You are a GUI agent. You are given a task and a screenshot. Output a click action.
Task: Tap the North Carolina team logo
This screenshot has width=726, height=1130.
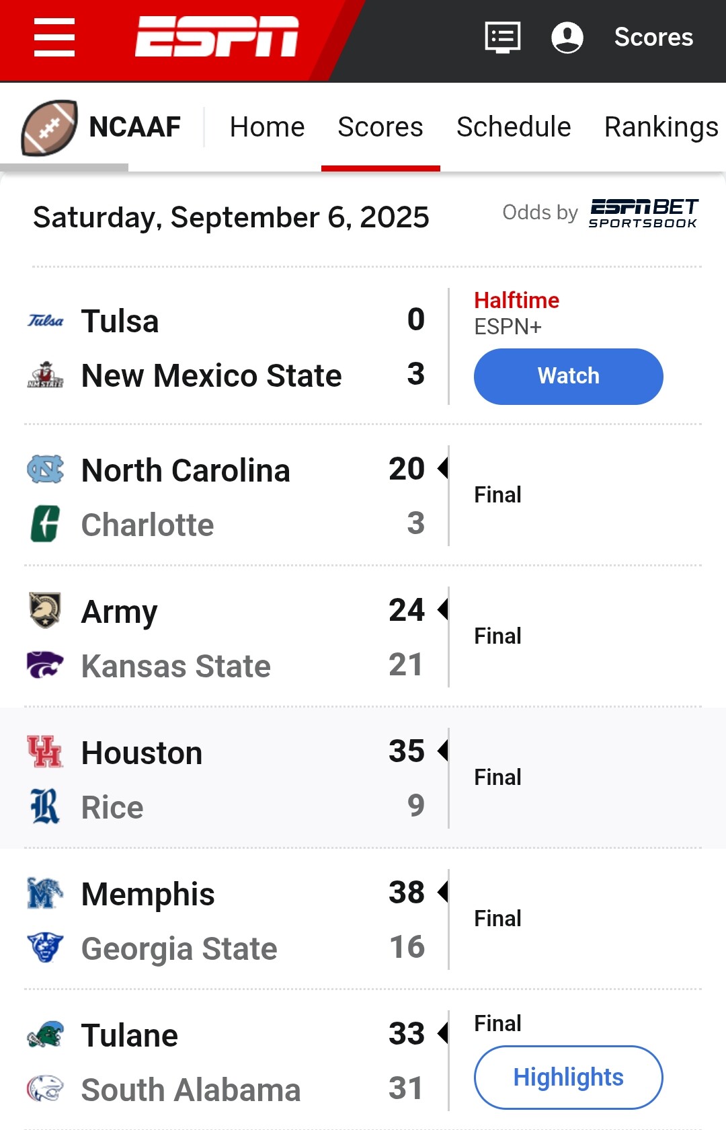pos(45,469)
